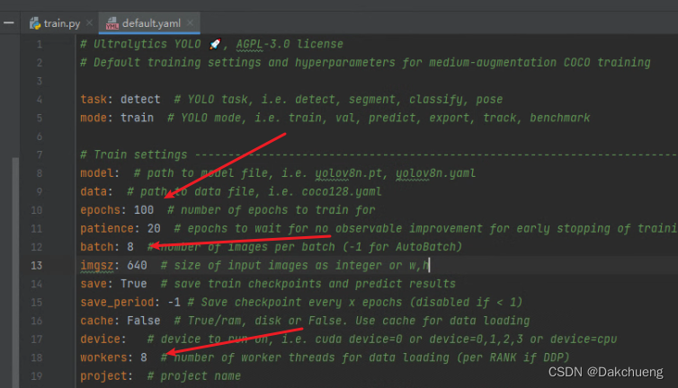The width and height of the screenshot is (678, 388).
Task: Click the save_period value -1
Action: (174, 303)
